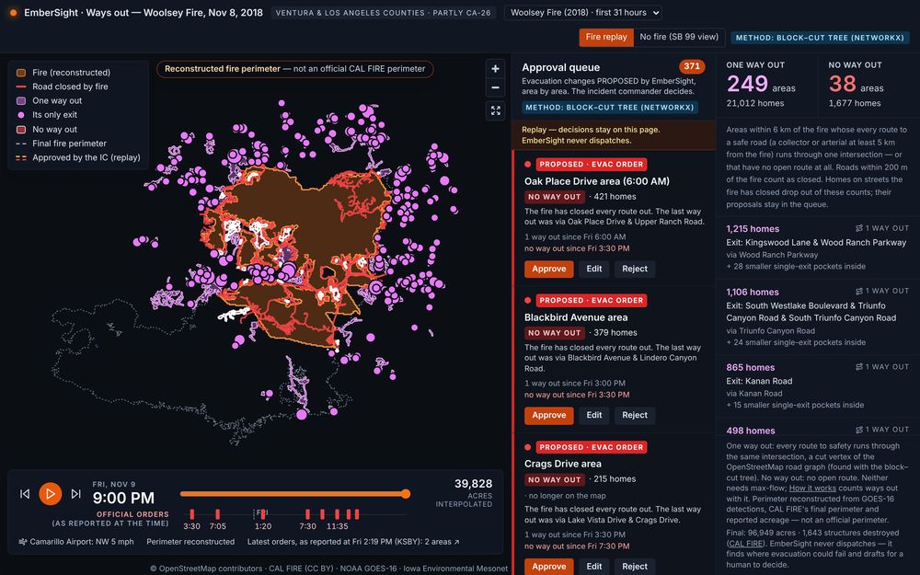Click the route icon on the 865 homes card
Screen dimensions: 920x575
[x=859, y=367]
